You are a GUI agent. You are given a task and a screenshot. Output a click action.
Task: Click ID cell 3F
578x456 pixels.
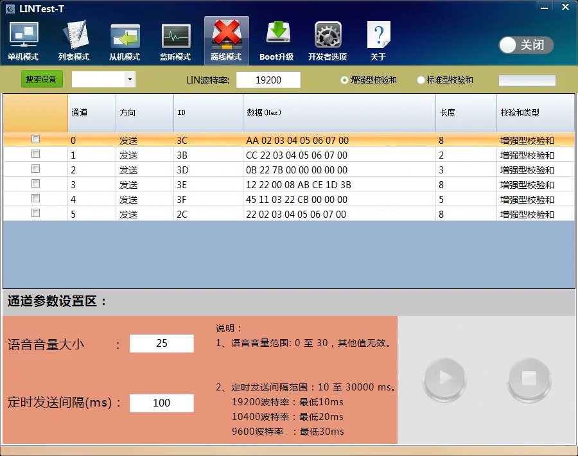(208, 200)
